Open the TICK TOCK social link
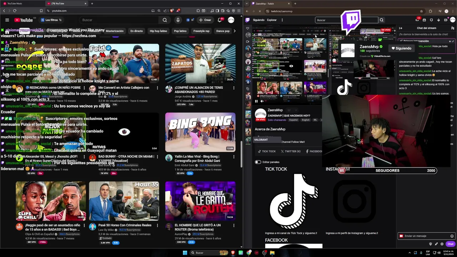The height and width of the screenshot is (257, 457). coord(267,151)
